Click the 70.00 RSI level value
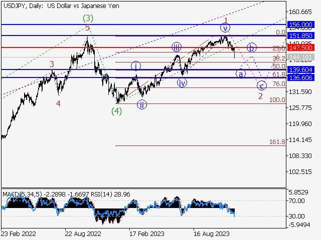Image resolution: width=321 pixels, height=240 pixels. [296, 201]
